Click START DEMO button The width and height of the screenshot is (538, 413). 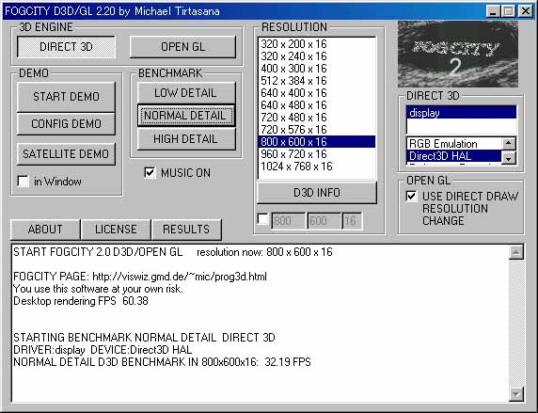click(x=66, y=97)
